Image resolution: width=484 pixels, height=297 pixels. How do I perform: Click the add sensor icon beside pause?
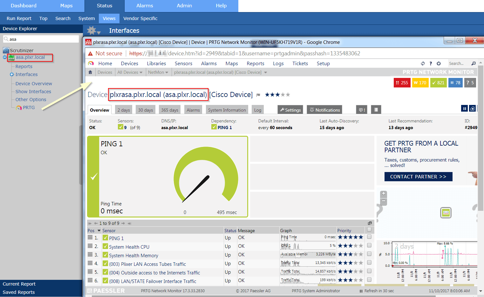(x=473, y=109)
